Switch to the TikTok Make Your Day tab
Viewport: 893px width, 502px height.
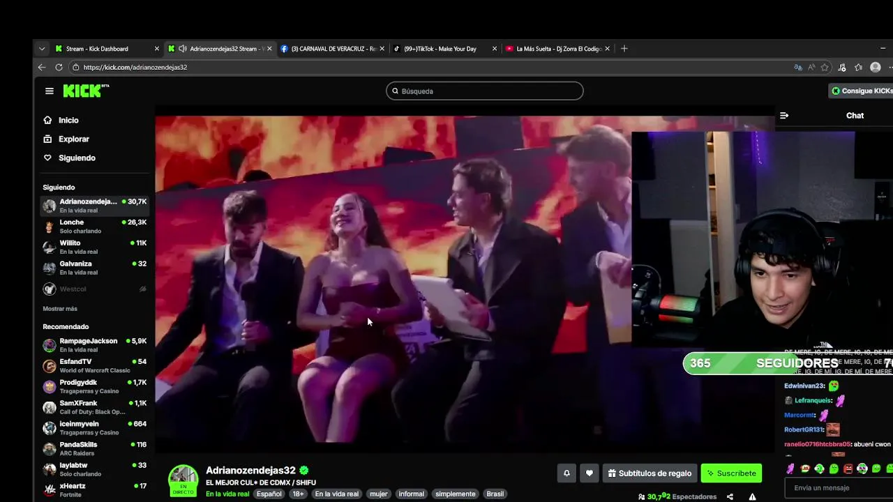point(444,49)
